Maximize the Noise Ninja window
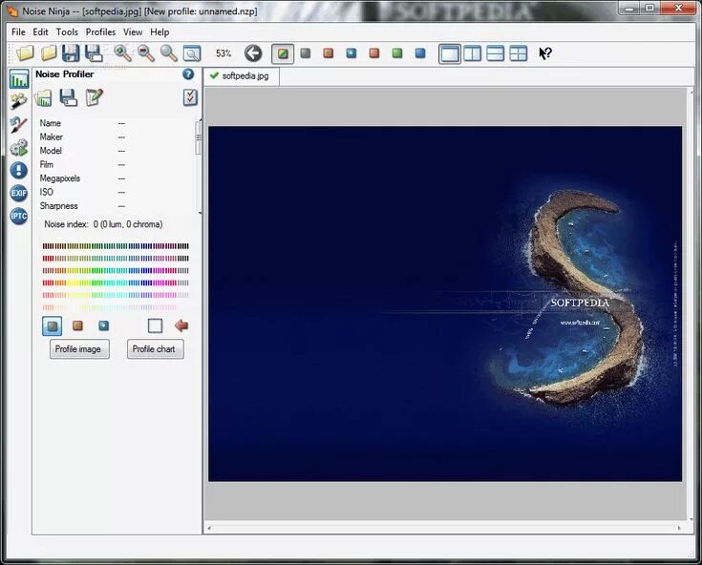The width and height of the screenshot is (702, 565). pyautogui.click(x=650, y=8)
